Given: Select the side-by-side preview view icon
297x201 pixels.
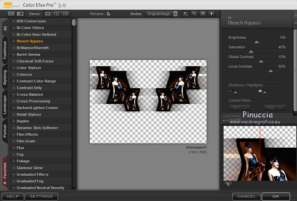Looking at the screenshot, I should (x=65, y=14).
